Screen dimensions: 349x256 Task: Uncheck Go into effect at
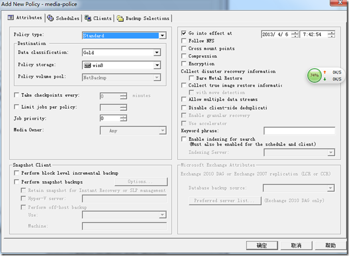[184, 33]
